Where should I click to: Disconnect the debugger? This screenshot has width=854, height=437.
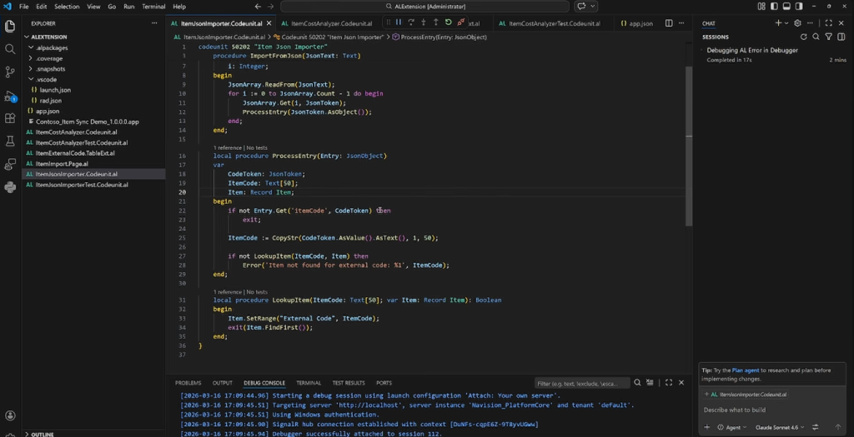point(460,22)
